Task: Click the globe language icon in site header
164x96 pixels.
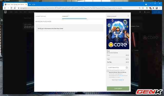Action: coord(140,12)
